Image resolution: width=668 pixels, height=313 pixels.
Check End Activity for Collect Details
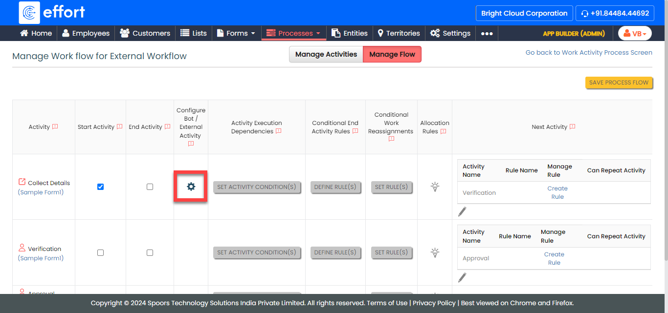[x=150, y=187]
